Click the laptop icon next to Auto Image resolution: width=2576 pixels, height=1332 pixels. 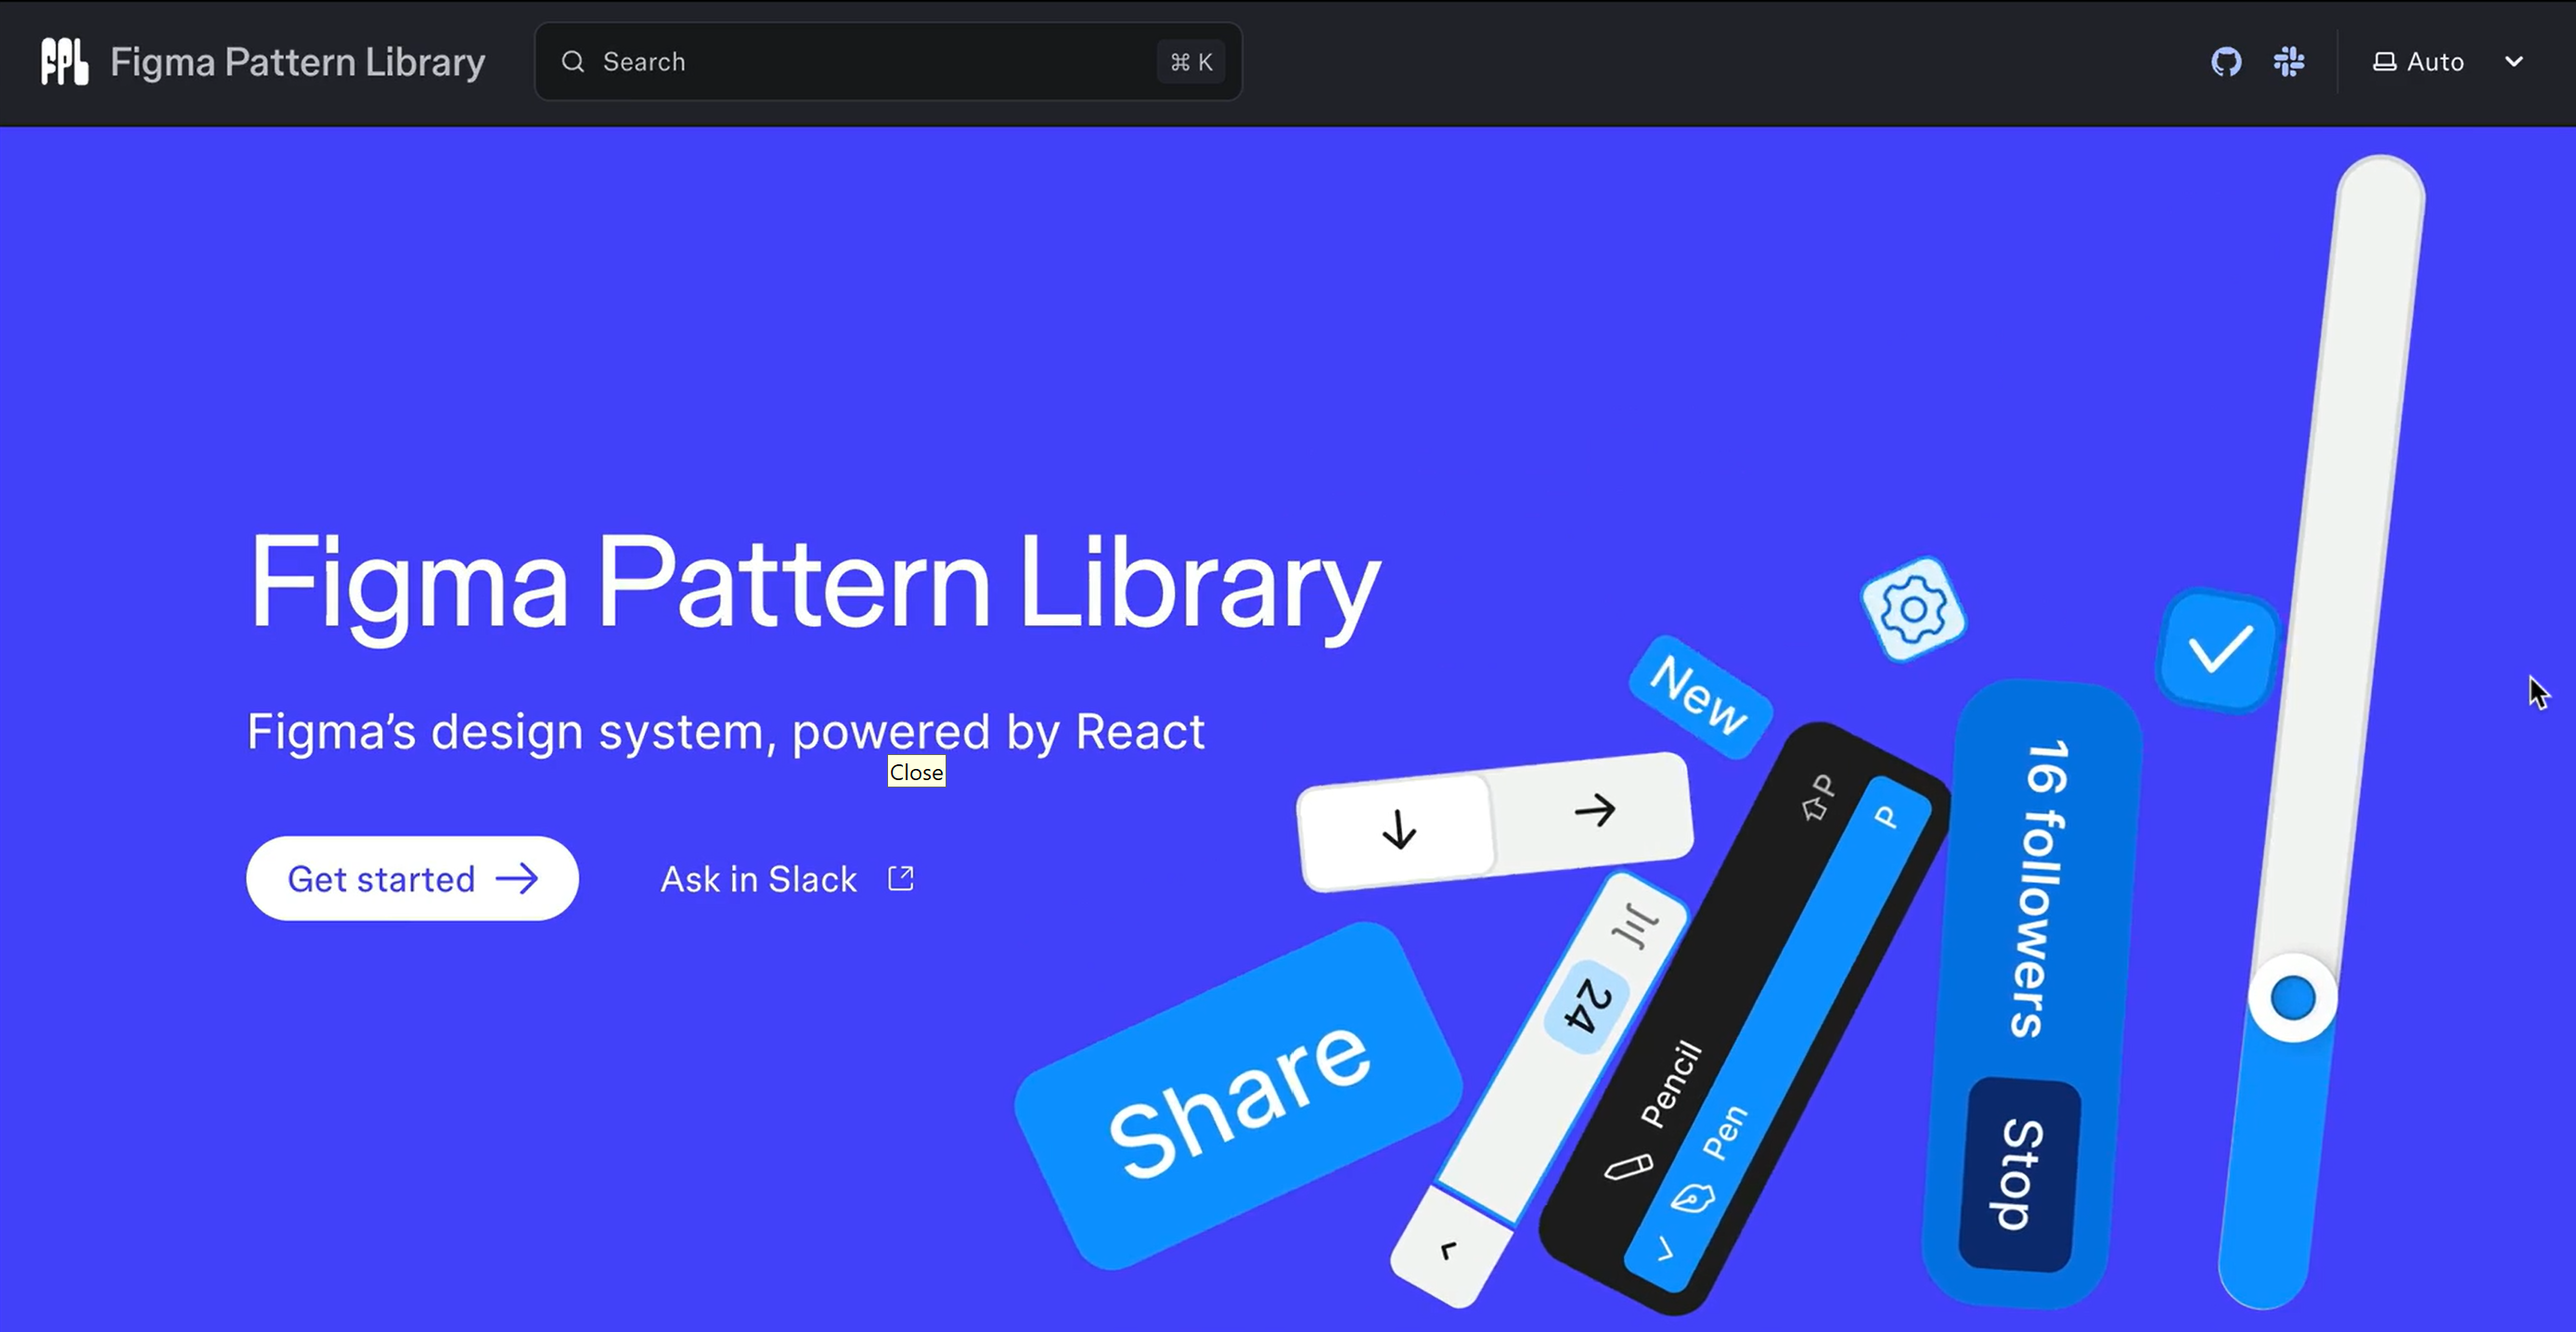(2384, 62)
